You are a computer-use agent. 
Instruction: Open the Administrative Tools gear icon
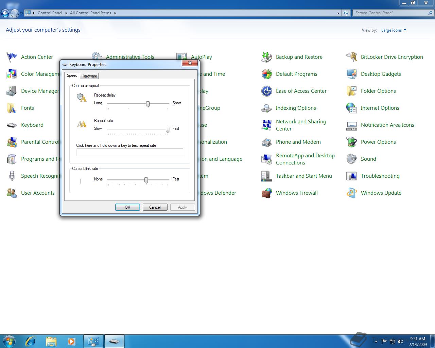97,56
